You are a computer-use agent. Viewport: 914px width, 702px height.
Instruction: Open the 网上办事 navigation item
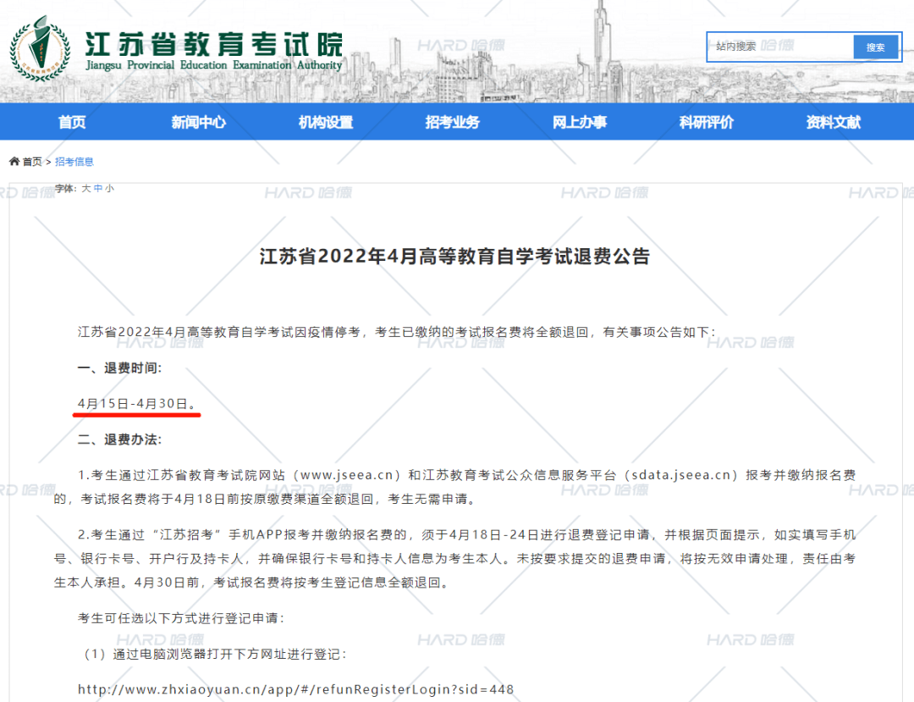point(580,122)
